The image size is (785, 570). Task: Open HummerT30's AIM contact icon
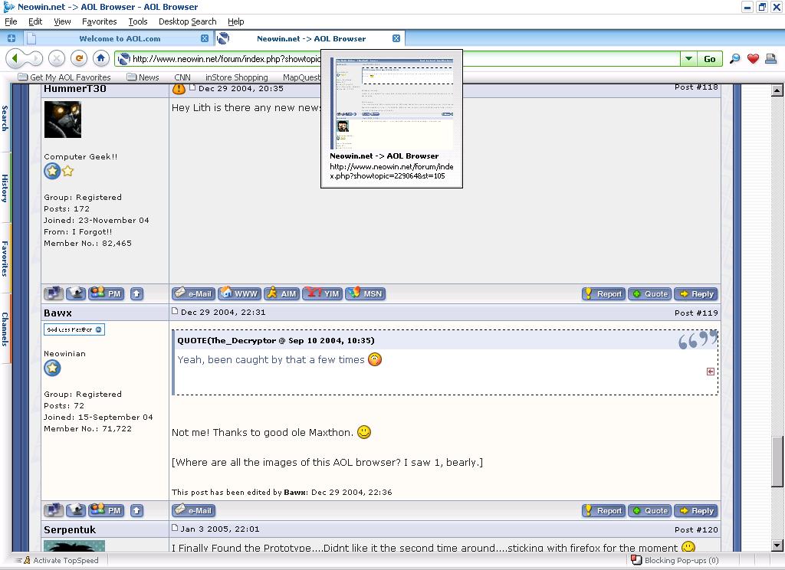(281, 293)
